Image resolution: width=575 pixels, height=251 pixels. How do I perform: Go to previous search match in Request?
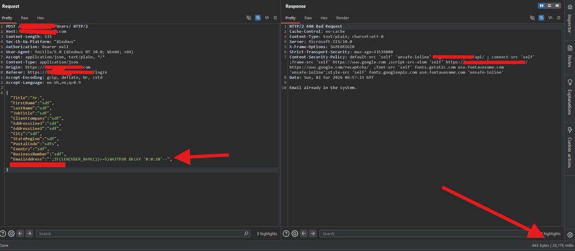pyautogui.click(x=21, y=234)
